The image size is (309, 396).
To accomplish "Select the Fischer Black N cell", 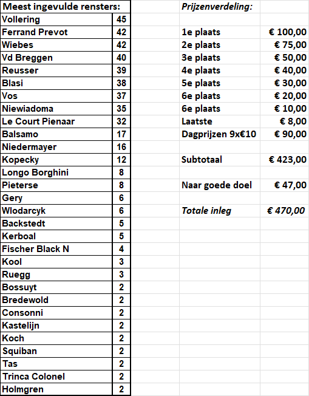I will [x=56, y=249].
